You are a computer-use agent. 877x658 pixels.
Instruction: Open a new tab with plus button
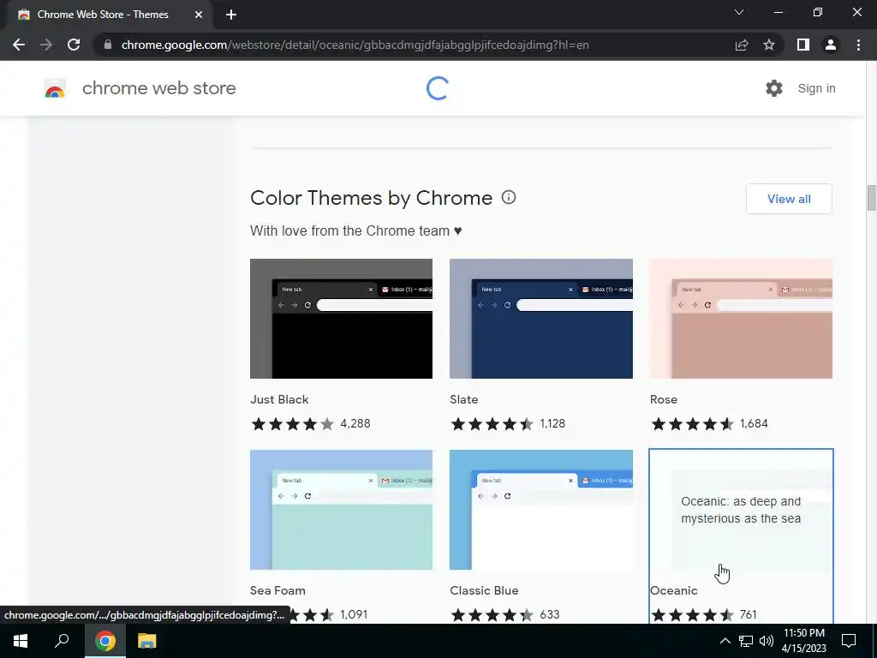231,15
